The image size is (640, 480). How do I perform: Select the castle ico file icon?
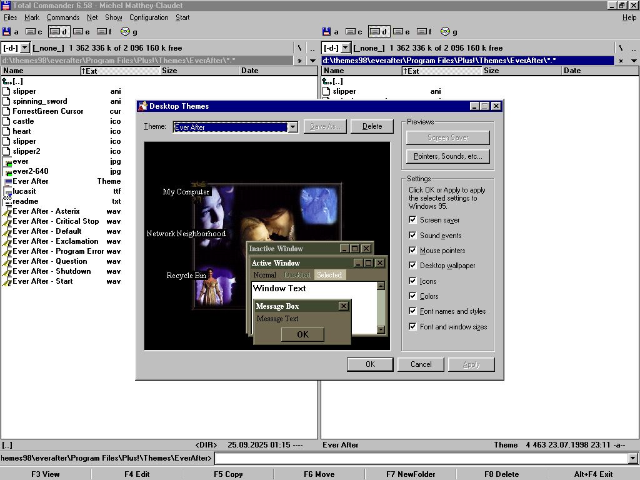(7, 121)
